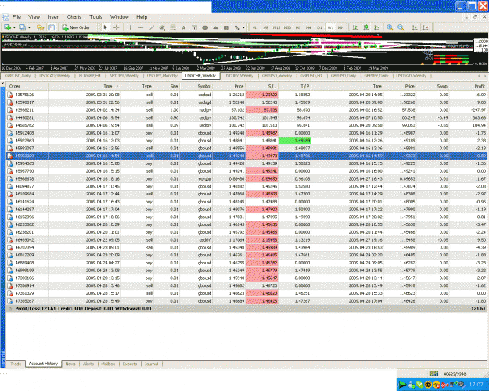Zoom out on the chart
Screen dimensions: 489x391
point(401,27)
